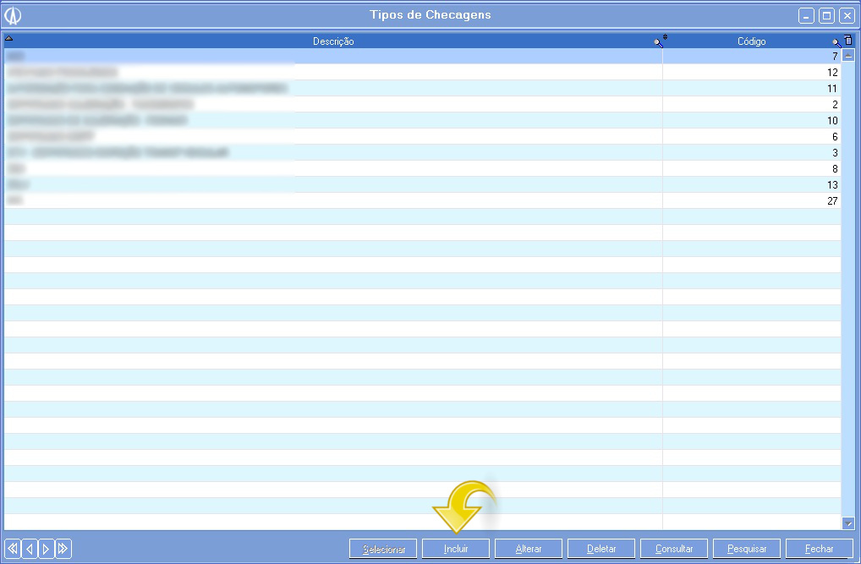This screenshot has width=861, height=564.
Task: Click Incluir to add a new type
Action: pyautogui.click(x=456, y=549)
